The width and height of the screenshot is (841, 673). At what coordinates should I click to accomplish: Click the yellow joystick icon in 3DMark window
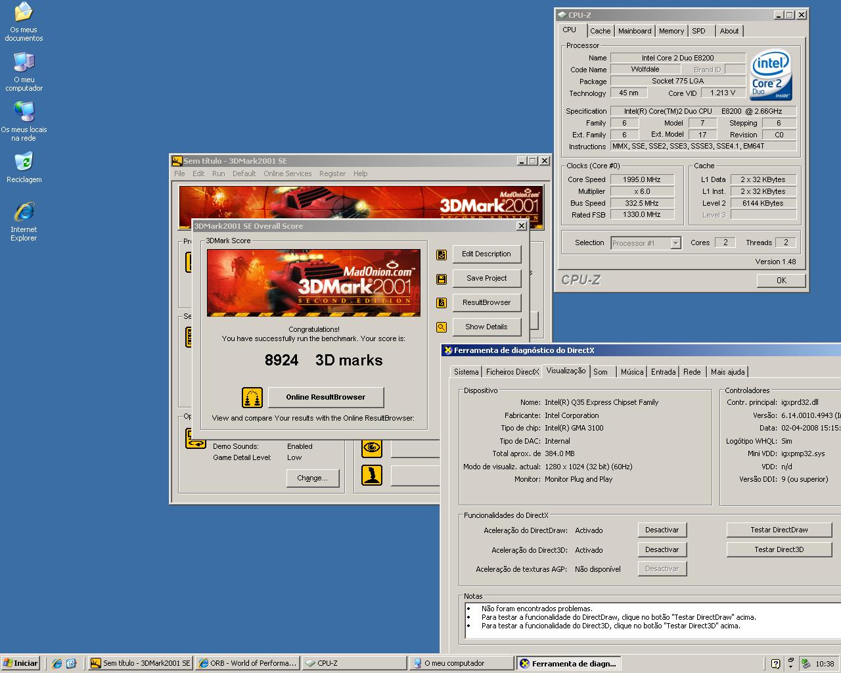click(372, 475)
